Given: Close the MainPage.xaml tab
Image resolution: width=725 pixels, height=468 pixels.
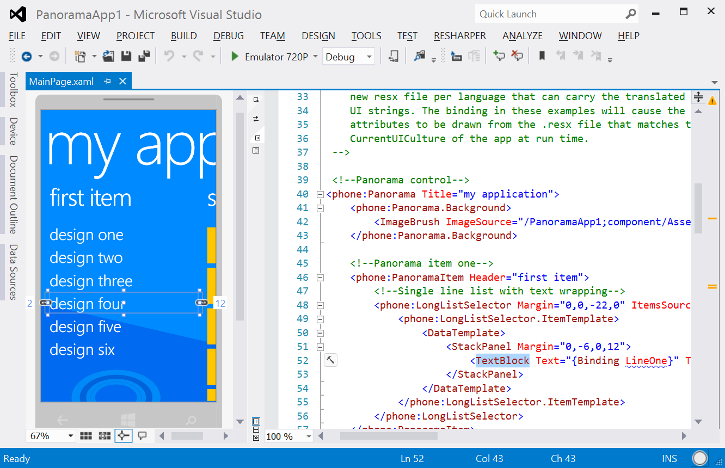Looking at the screenshot, I should (x=122, y=81).
